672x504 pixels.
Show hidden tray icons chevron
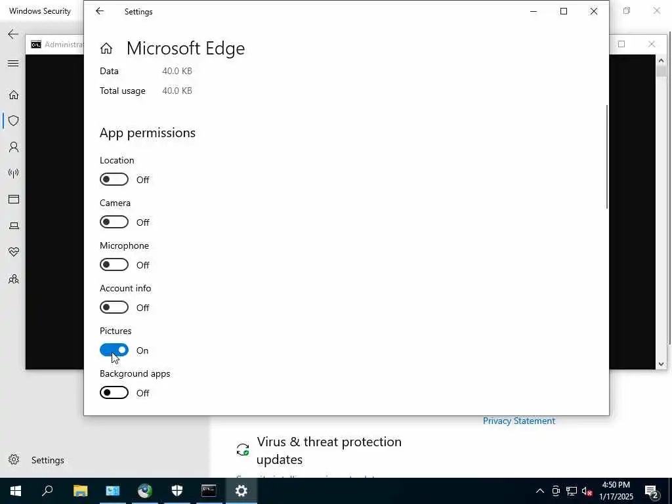[540, 491]
